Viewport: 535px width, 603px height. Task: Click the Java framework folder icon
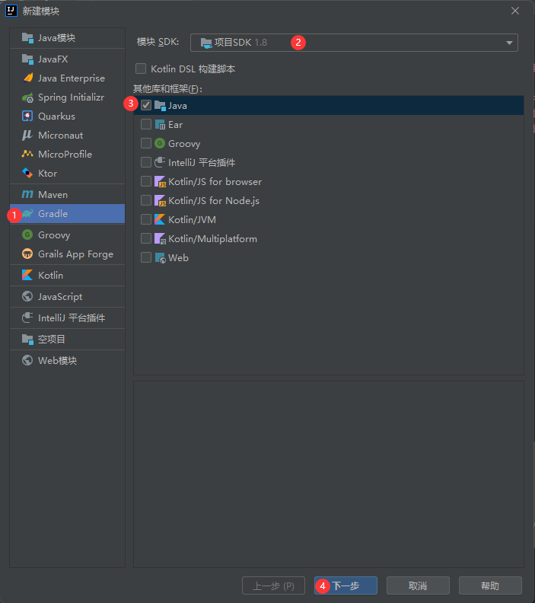tap(160, 105)
